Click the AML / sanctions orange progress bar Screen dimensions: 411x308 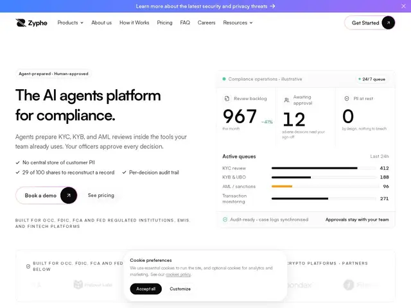(x=282, y=187)
